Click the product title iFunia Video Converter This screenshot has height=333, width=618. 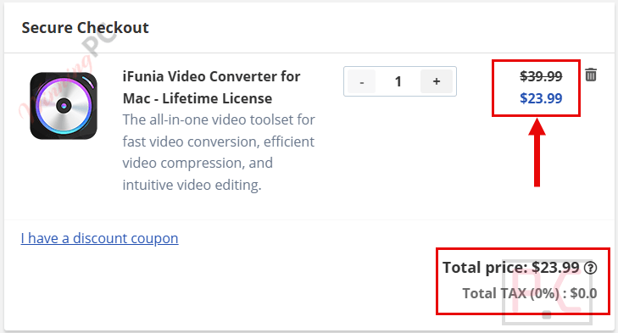[x=211, y=87]
